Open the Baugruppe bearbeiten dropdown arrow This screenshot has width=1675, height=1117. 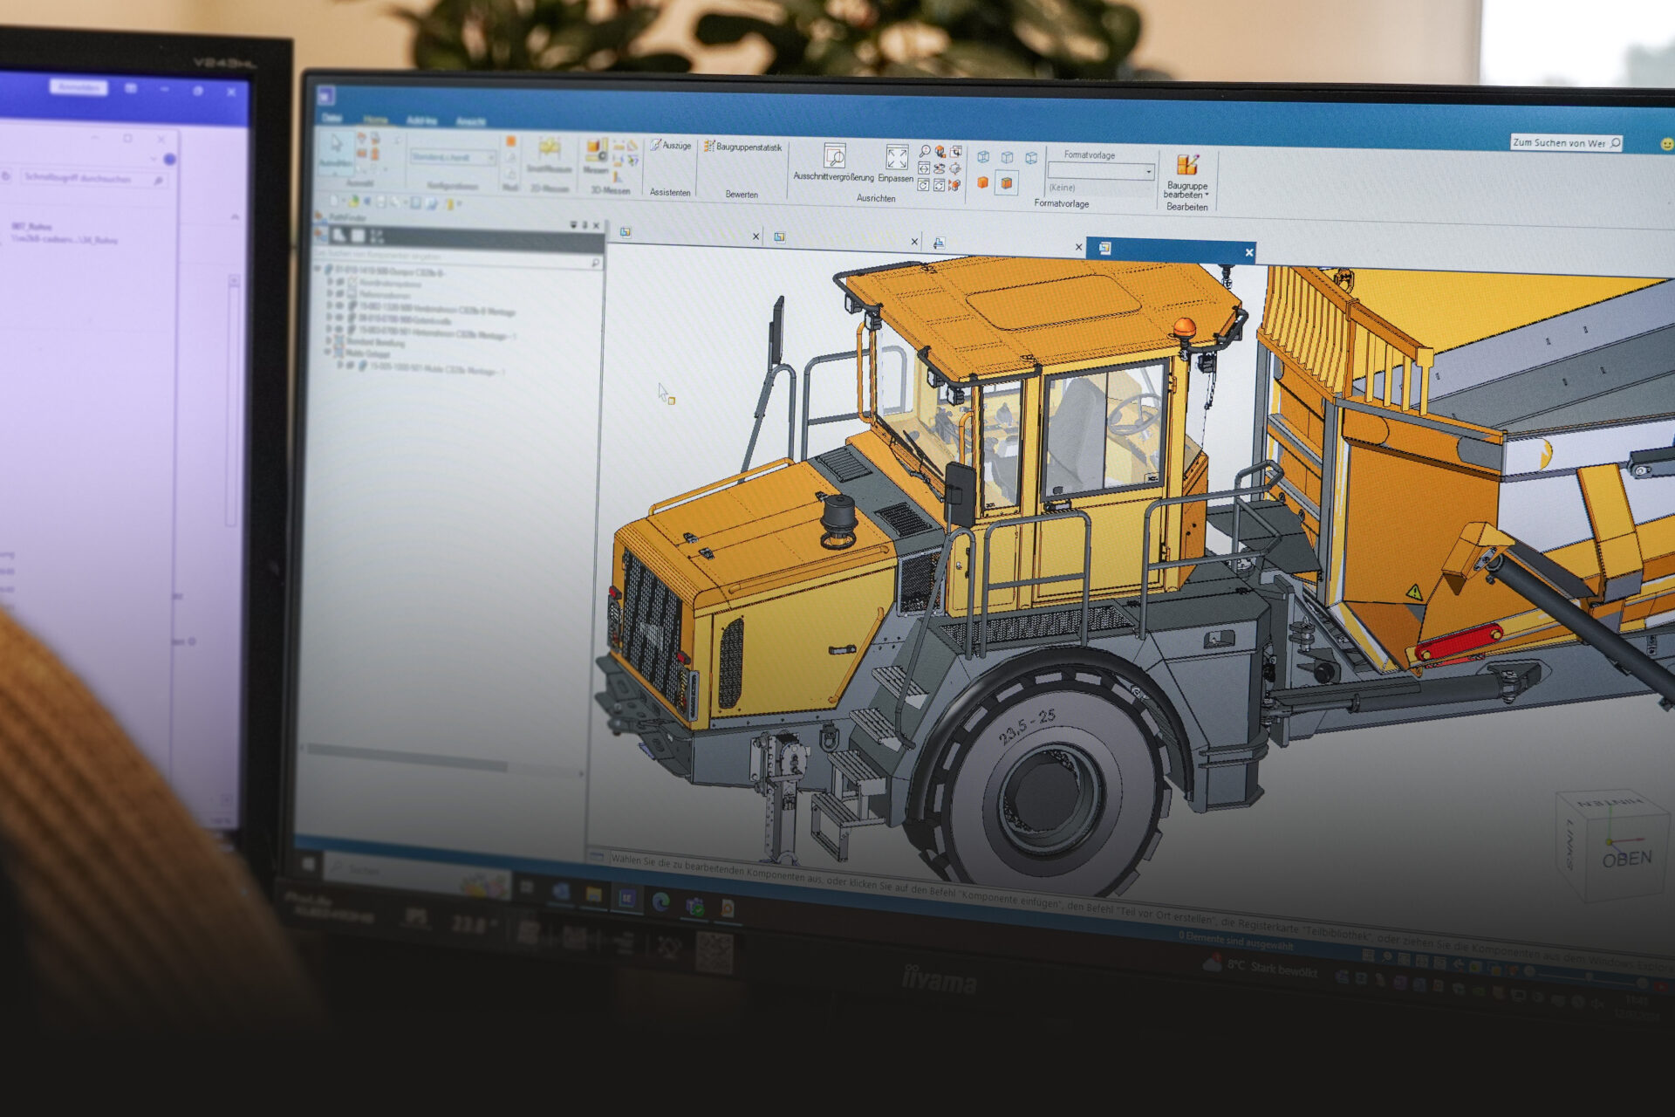point(1207,195)
